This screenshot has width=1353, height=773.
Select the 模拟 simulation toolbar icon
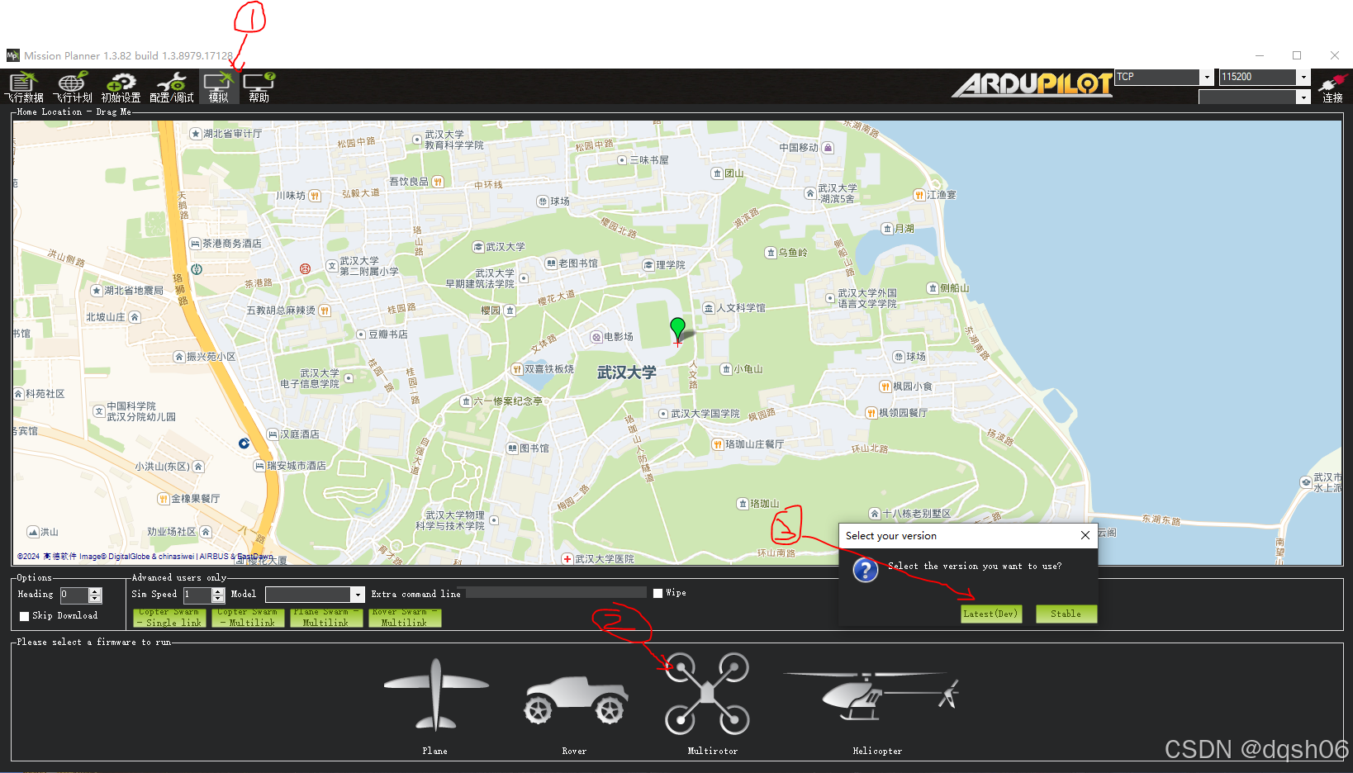(x=218, y=87)
